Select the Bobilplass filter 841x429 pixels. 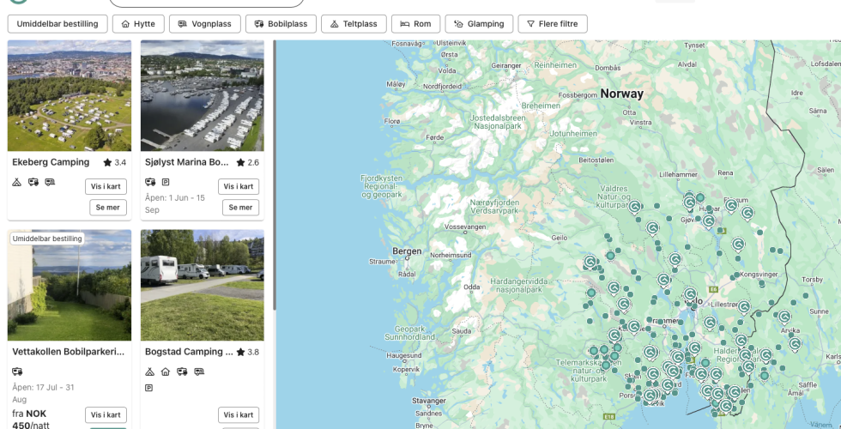click(281, 24)
